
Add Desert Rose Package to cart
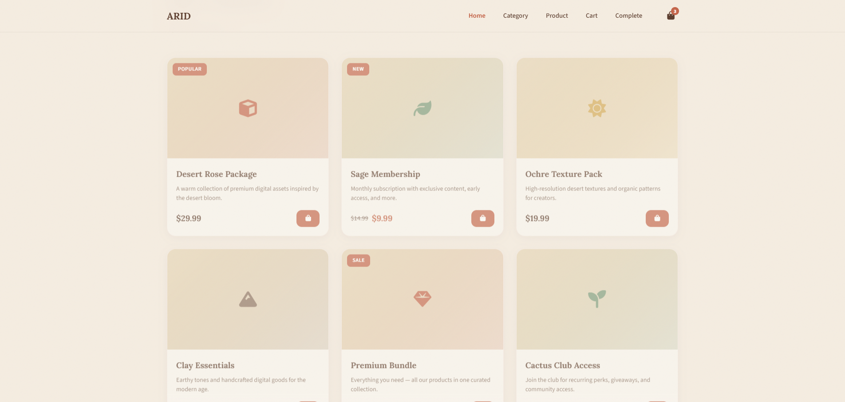coord(308,218)
